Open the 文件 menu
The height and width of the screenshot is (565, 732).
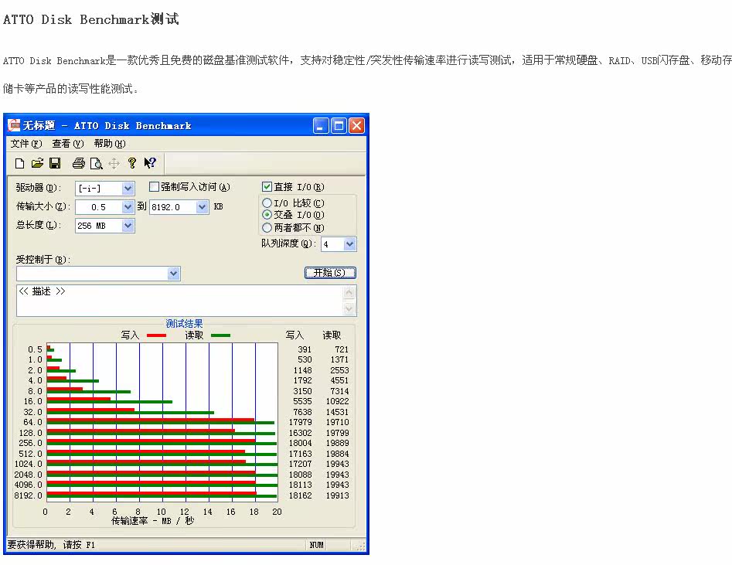tap(26, 144)
